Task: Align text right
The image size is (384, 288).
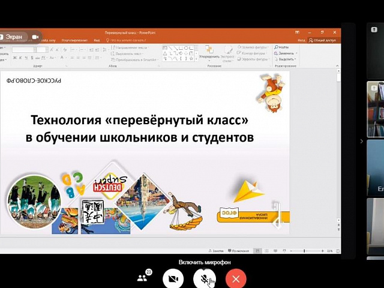Action: point(84,58)
